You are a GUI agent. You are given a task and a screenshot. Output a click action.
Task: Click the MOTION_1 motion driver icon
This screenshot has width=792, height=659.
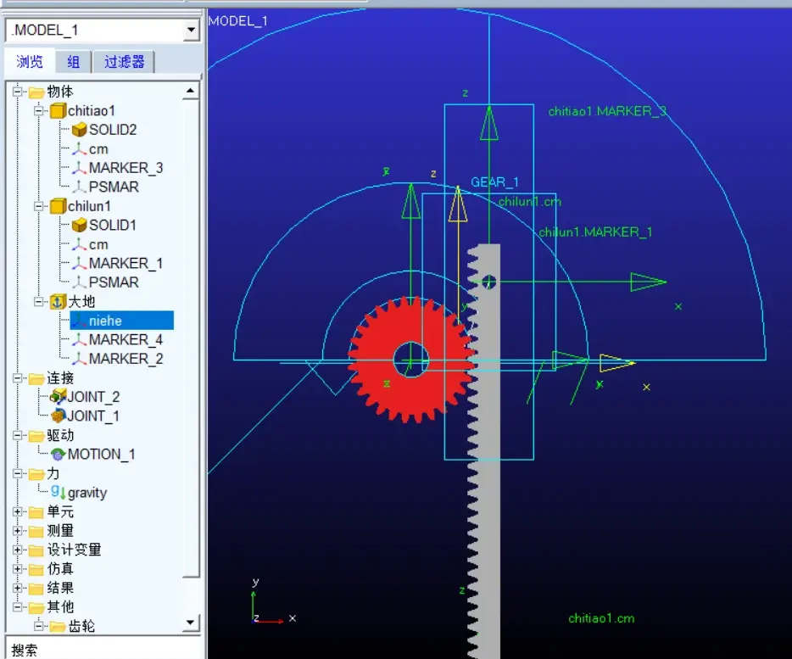(x=59, y=455)
